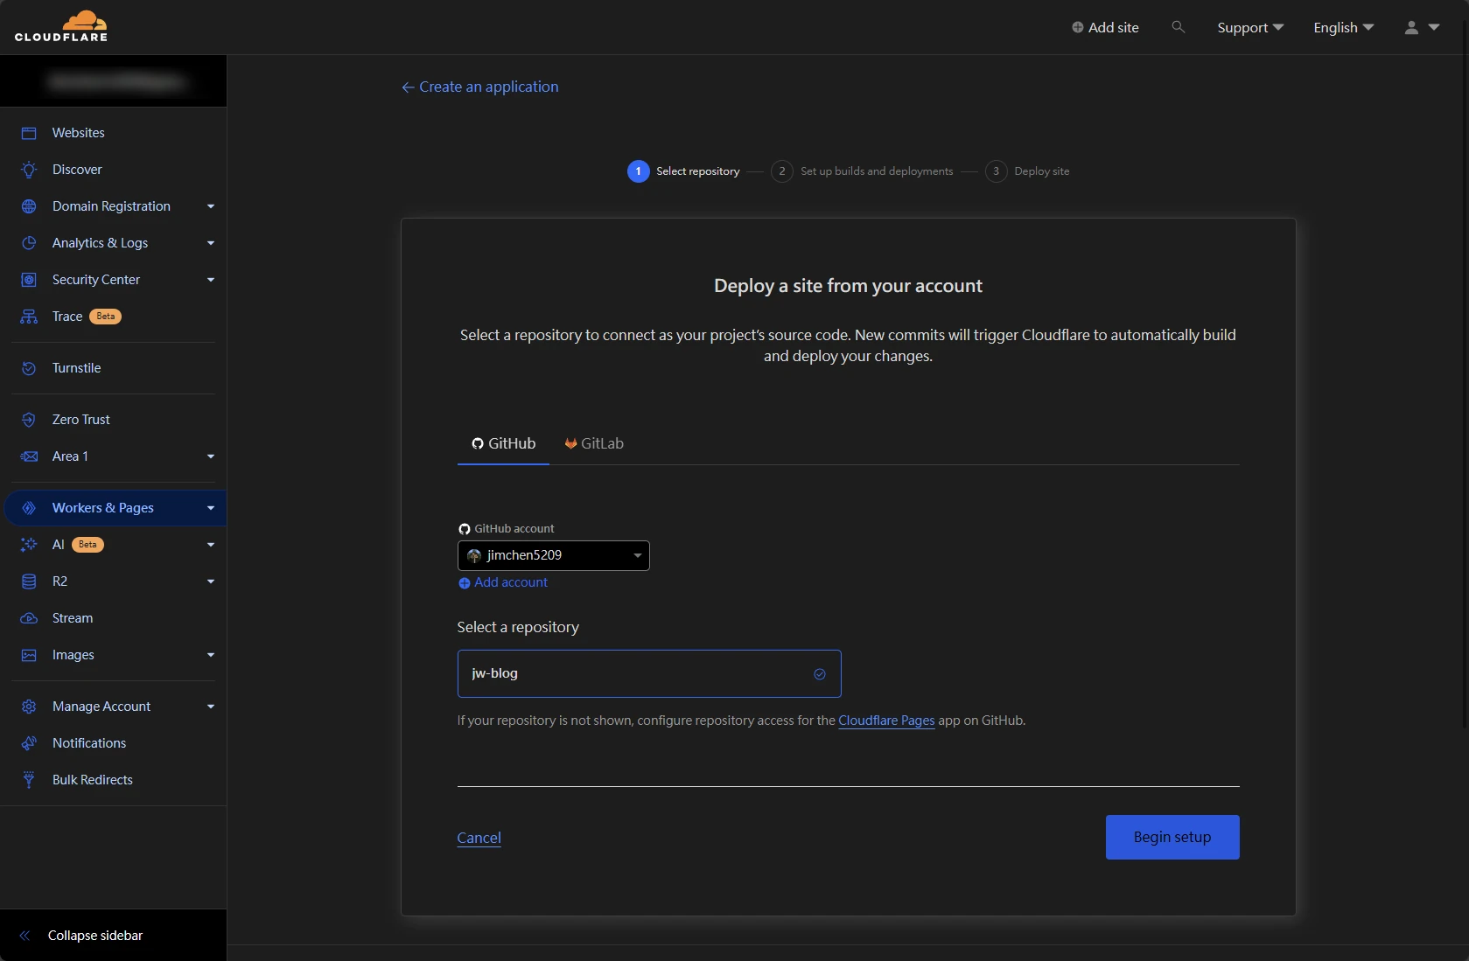Click the Turnstile sidebar icon
Viewport: 1469px width, 961px height.
point(29,368)
